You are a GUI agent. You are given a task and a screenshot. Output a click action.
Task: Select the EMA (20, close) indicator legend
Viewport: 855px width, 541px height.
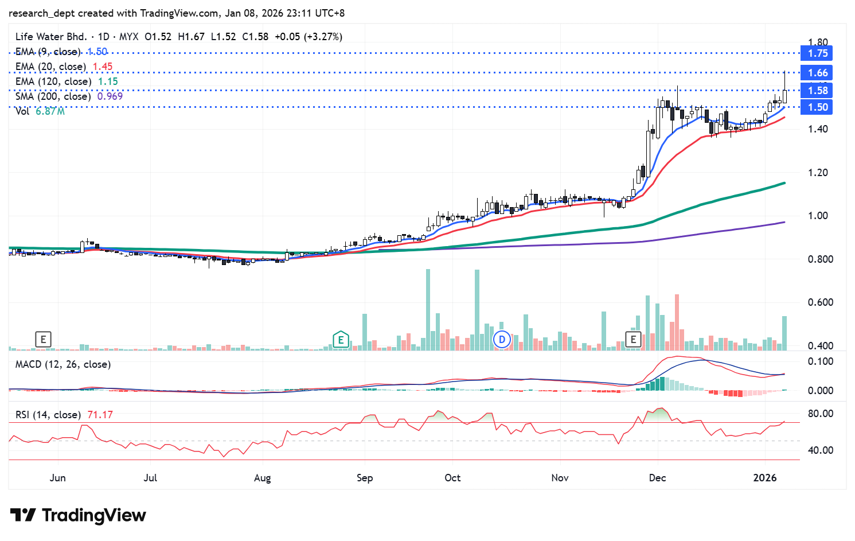[x=50, y=67]
